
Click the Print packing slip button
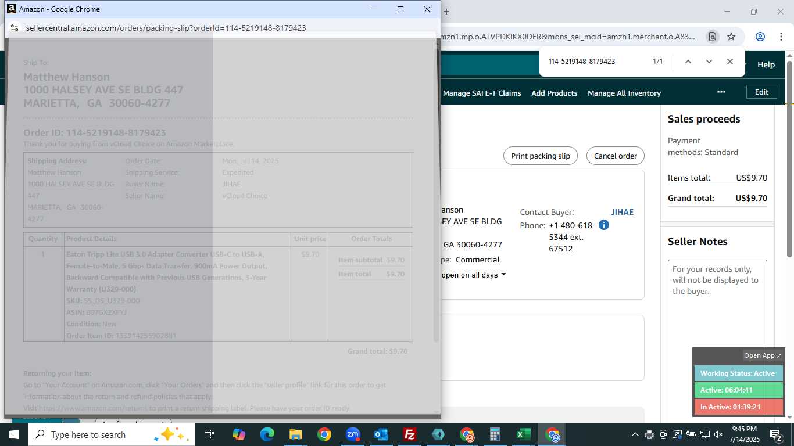[541, 156]
